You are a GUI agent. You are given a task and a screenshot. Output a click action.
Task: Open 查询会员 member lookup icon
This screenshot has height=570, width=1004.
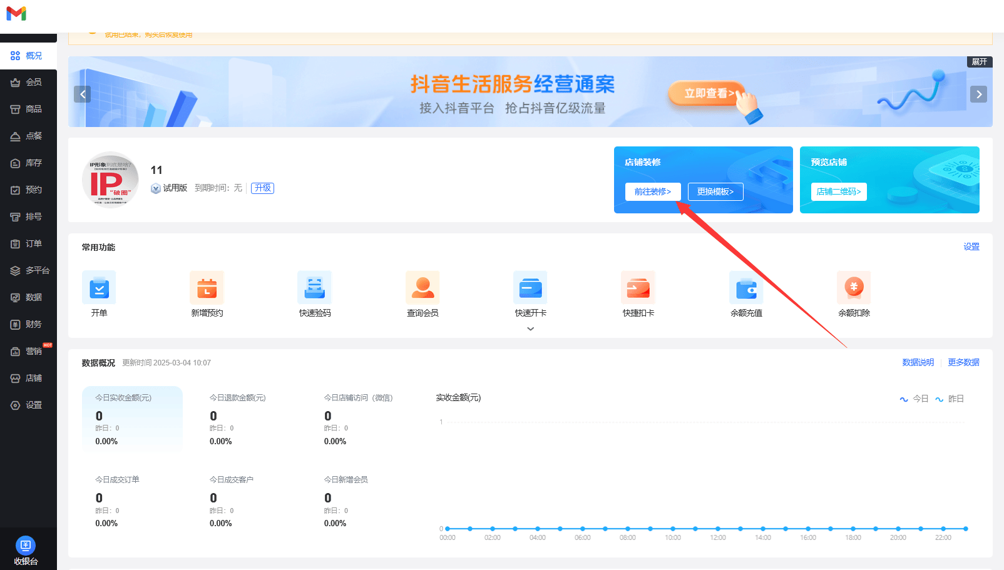point(423,288)
